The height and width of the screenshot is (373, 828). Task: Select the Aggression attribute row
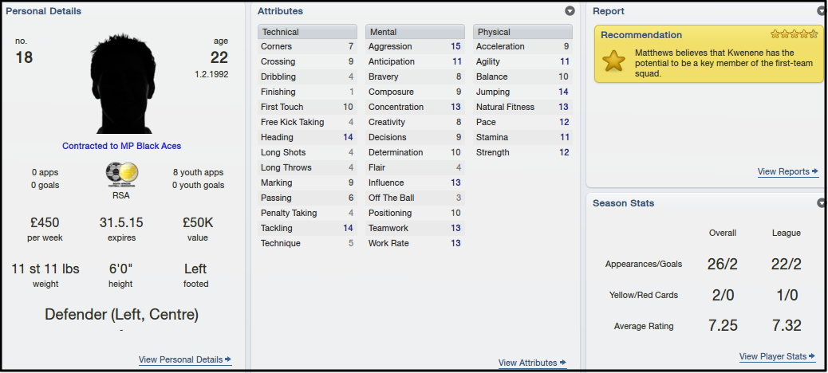click(415, 46)
